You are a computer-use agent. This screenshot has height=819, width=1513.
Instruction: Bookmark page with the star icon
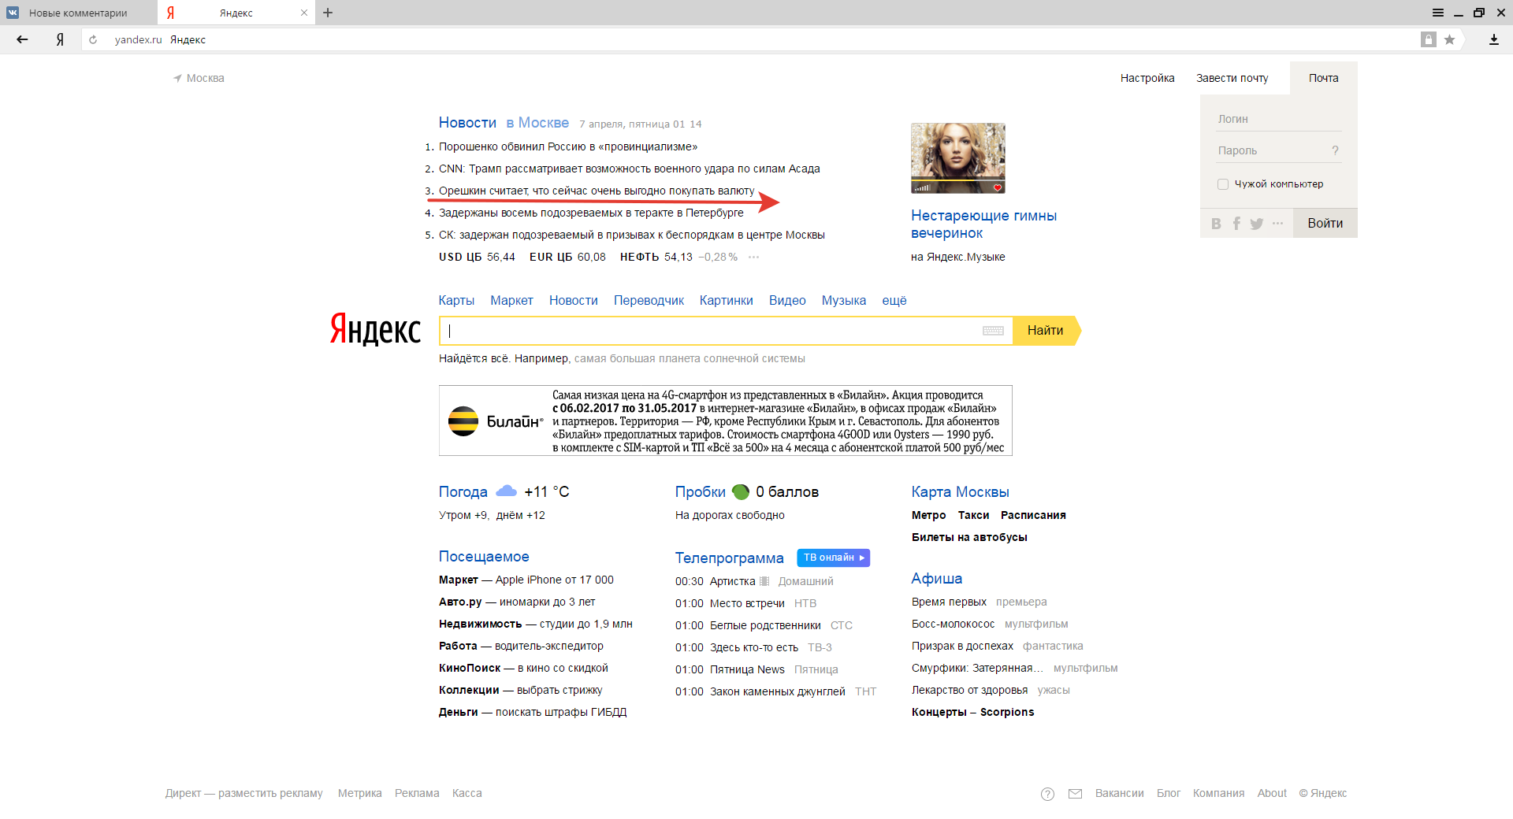pos(1449,39)
